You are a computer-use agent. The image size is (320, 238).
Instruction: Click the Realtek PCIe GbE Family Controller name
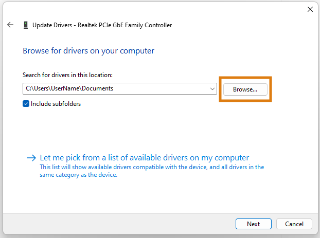pos(125,25)
